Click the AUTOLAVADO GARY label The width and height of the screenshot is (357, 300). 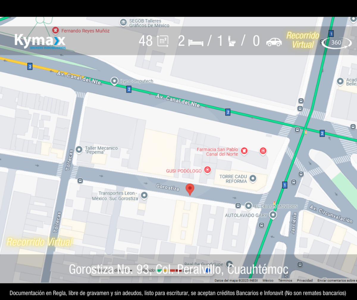pos(246,215)
